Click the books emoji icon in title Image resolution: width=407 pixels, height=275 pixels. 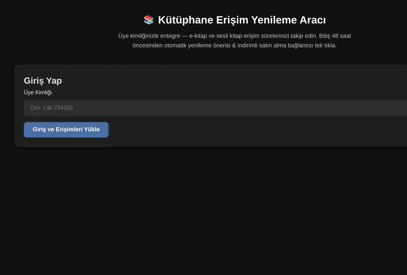coord(149,20)
